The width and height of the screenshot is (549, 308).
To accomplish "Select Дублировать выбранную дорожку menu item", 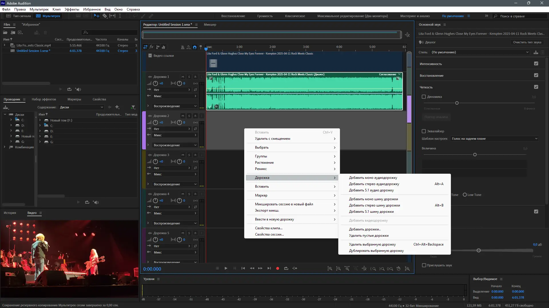I will pos(376,251).
